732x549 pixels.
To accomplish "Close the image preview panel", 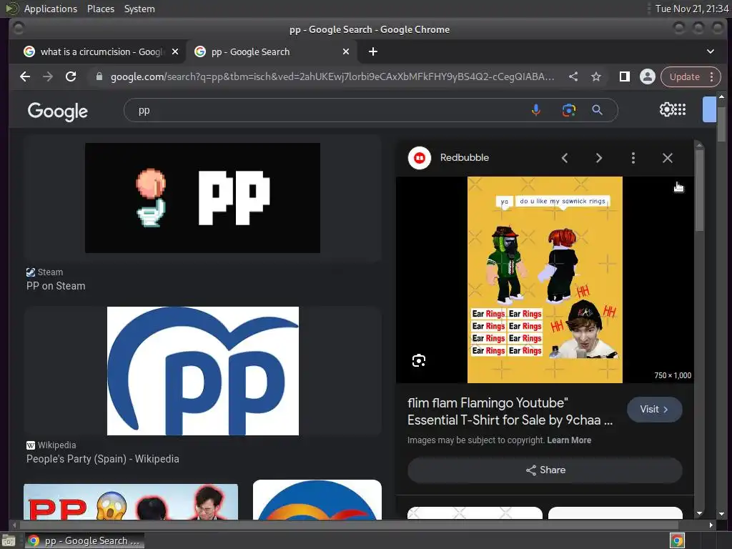I will click(x=668, y=158).
